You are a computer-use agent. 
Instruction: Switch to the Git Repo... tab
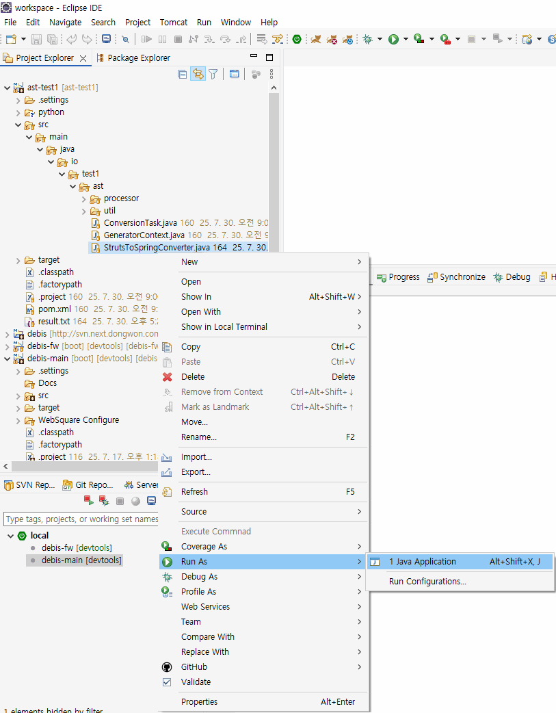point(88,484)
